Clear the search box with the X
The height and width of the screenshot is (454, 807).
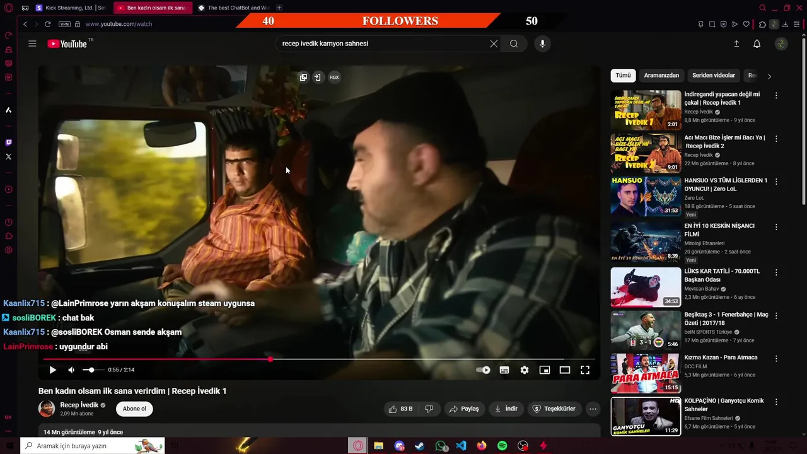point(494,44)
